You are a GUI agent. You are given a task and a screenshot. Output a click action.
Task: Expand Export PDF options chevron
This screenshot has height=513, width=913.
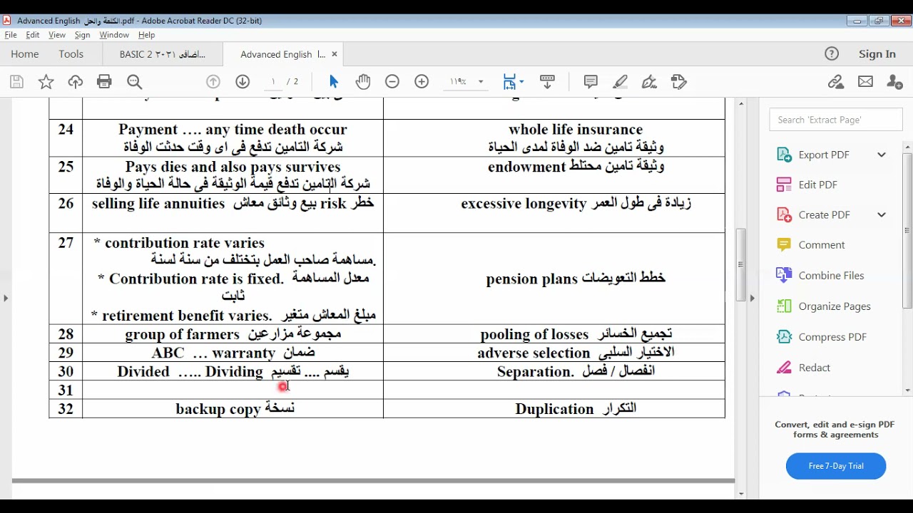tap(882, 155)
